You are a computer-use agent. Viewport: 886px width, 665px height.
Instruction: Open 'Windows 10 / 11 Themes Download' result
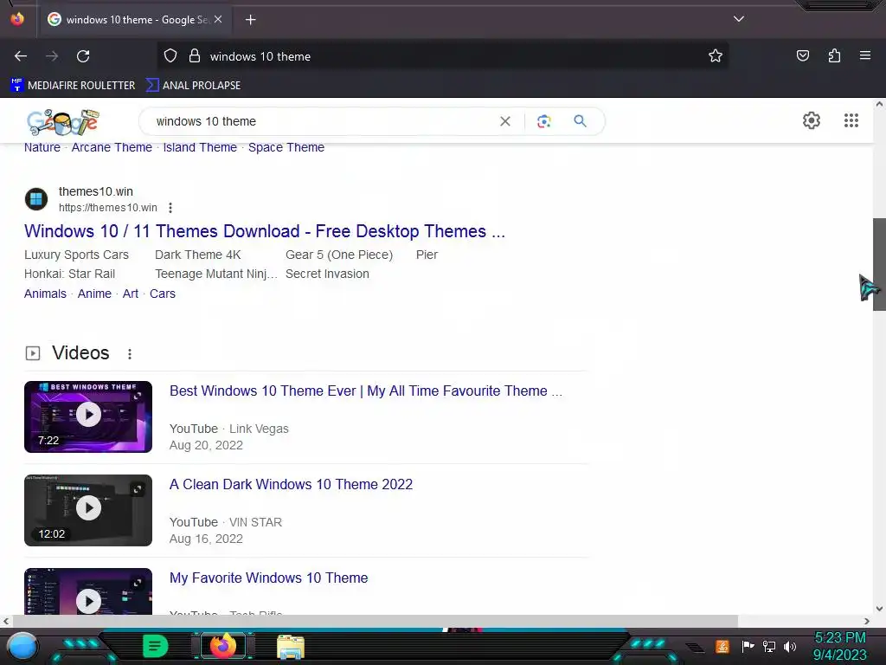265,231
